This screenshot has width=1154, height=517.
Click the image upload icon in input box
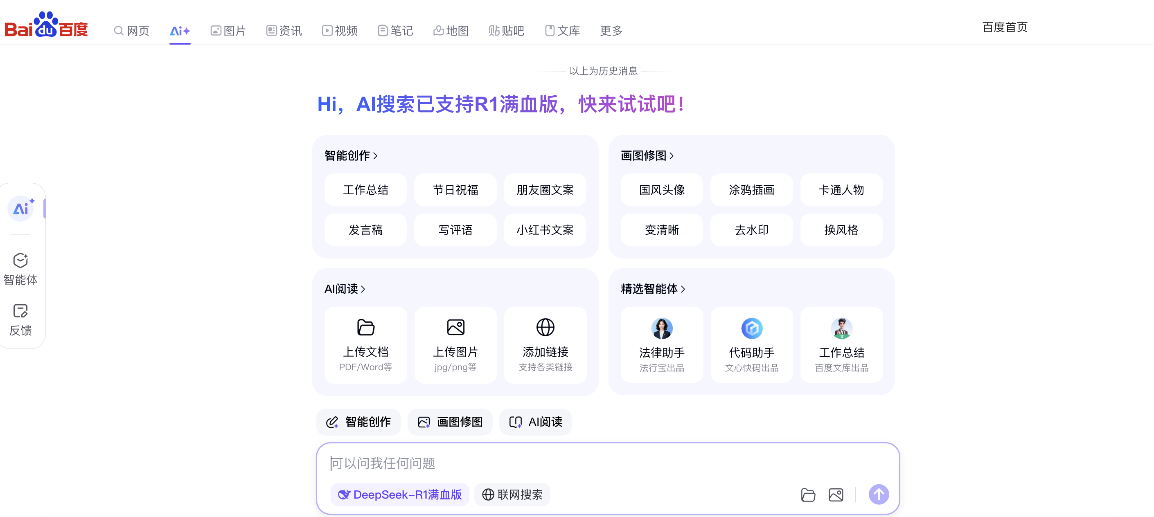click(x=836, y=495)
